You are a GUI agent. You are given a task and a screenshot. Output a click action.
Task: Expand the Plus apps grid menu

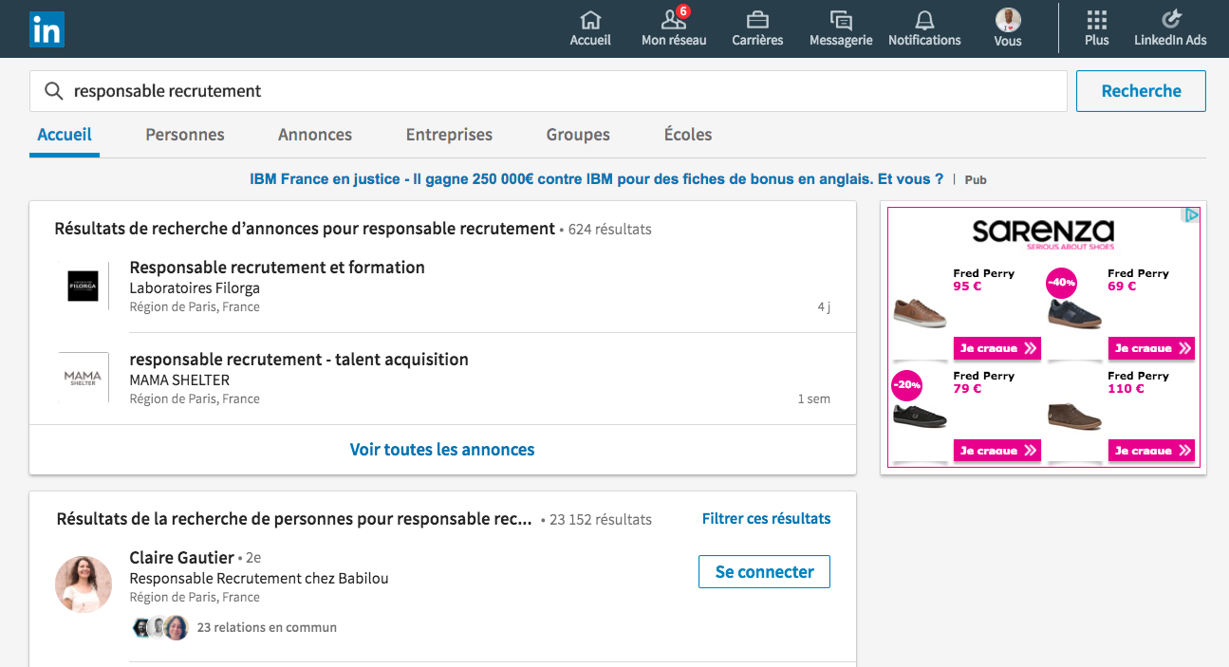1096,21
